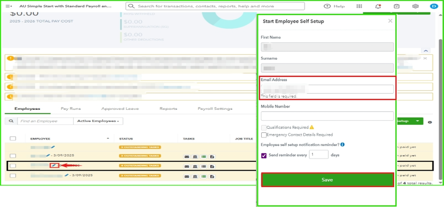Click the Email Address field
Screen dimensions: 444x207
click(x=327, y=89)
